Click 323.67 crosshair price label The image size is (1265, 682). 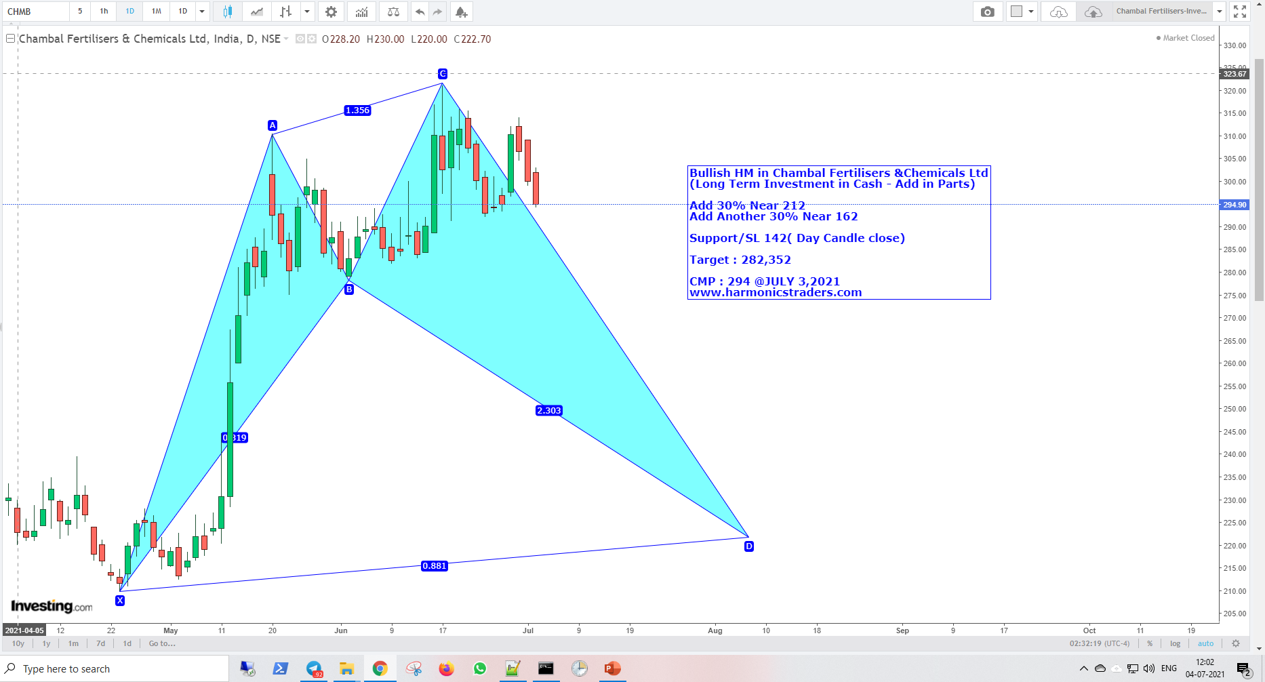point(1234,74)
